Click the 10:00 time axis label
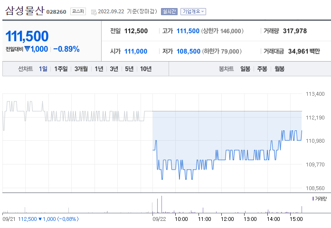Viewport: 331px width, 228px height. click(x=181, y=219)
